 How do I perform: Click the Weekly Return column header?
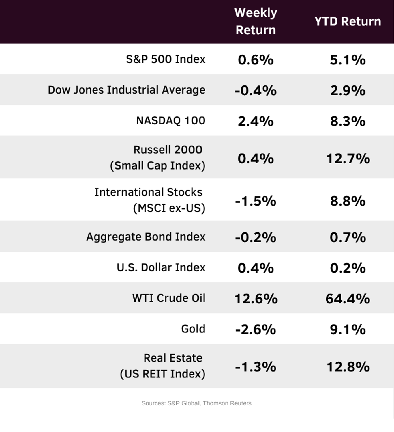click(x=256, y=21)
